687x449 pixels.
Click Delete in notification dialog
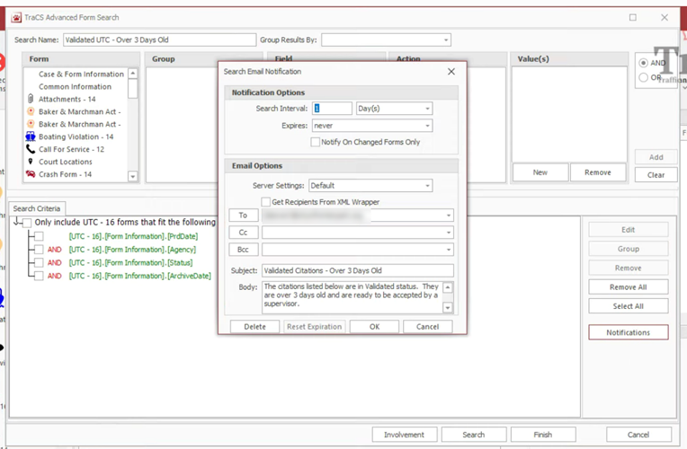255,327
